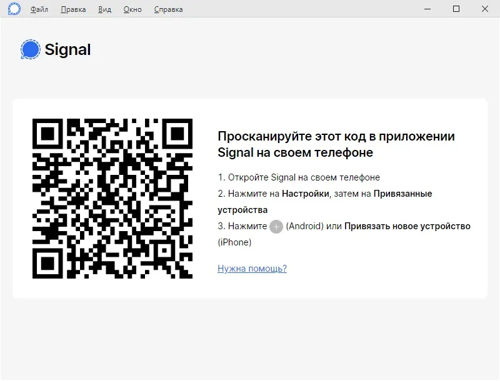Click the top-left QR finder square

(x=47, y=134)
